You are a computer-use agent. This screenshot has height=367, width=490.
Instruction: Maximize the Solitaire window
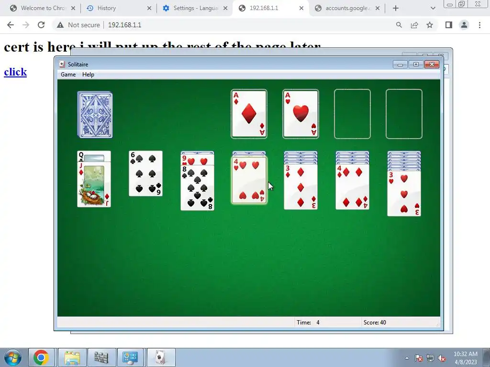coord(416,65)
